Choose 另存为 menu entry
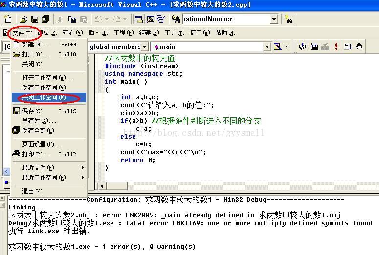 (49, 121)
